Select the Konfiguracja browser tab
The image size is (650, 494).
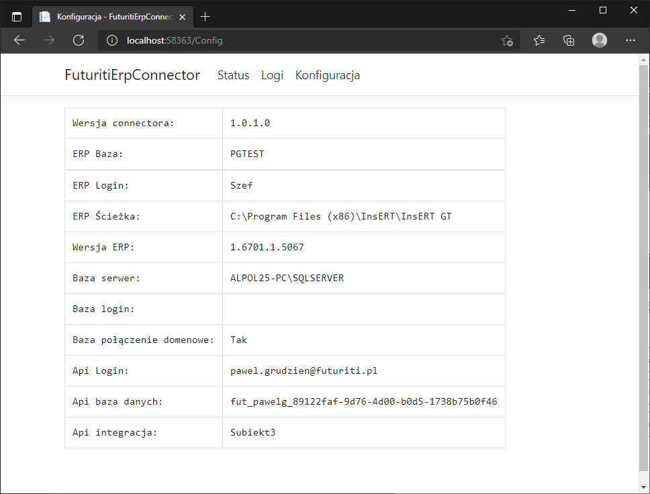point(107,17)
